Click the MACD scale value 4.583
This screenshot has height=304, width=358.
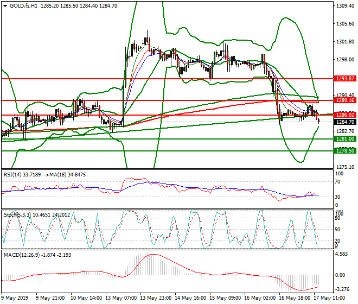click(342, 254)
